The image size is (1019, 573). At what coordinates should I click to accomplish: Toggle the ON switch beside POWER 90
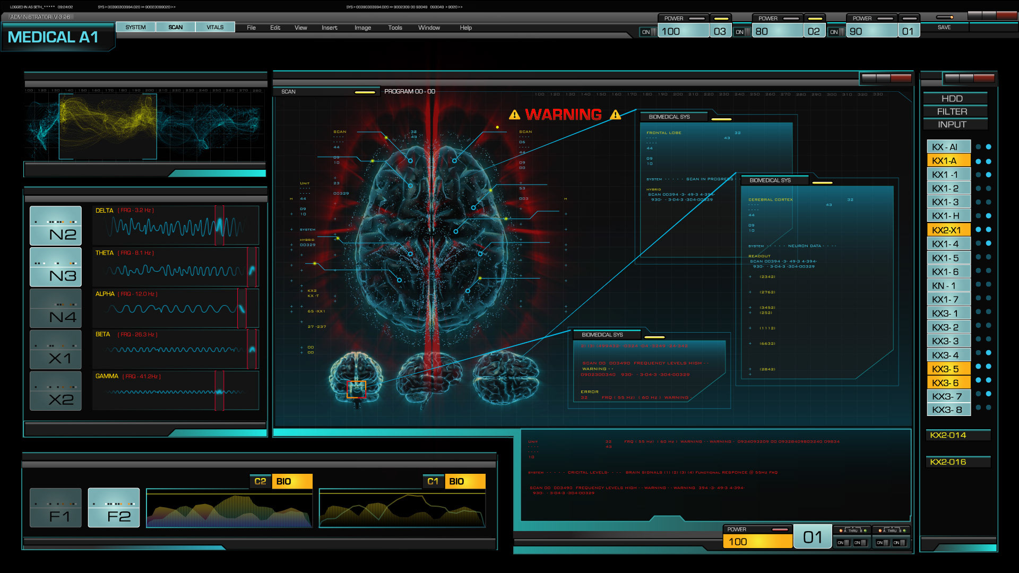(x=836, y=32)
